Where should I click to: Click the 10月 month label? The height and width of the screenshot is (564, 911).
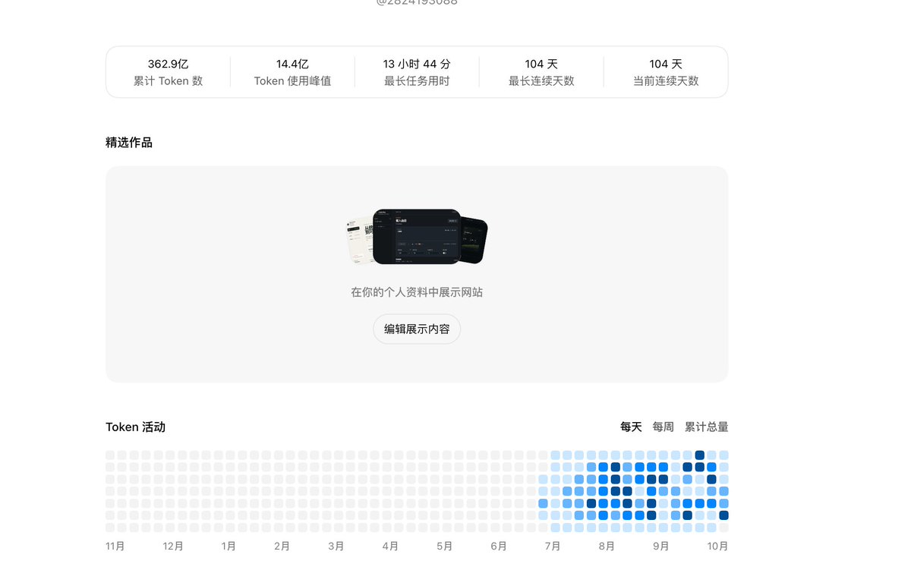pos(718,546)
